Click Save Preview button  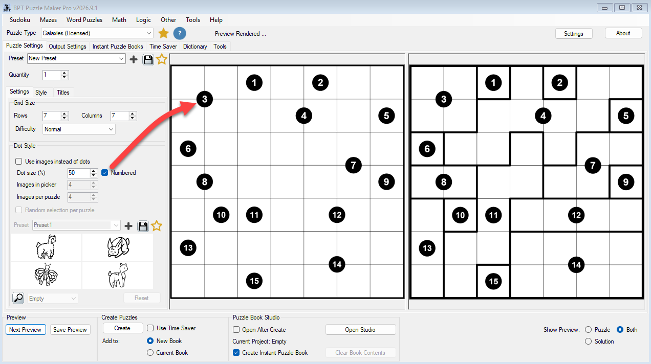pyautogui.click(x=70, y=330)
